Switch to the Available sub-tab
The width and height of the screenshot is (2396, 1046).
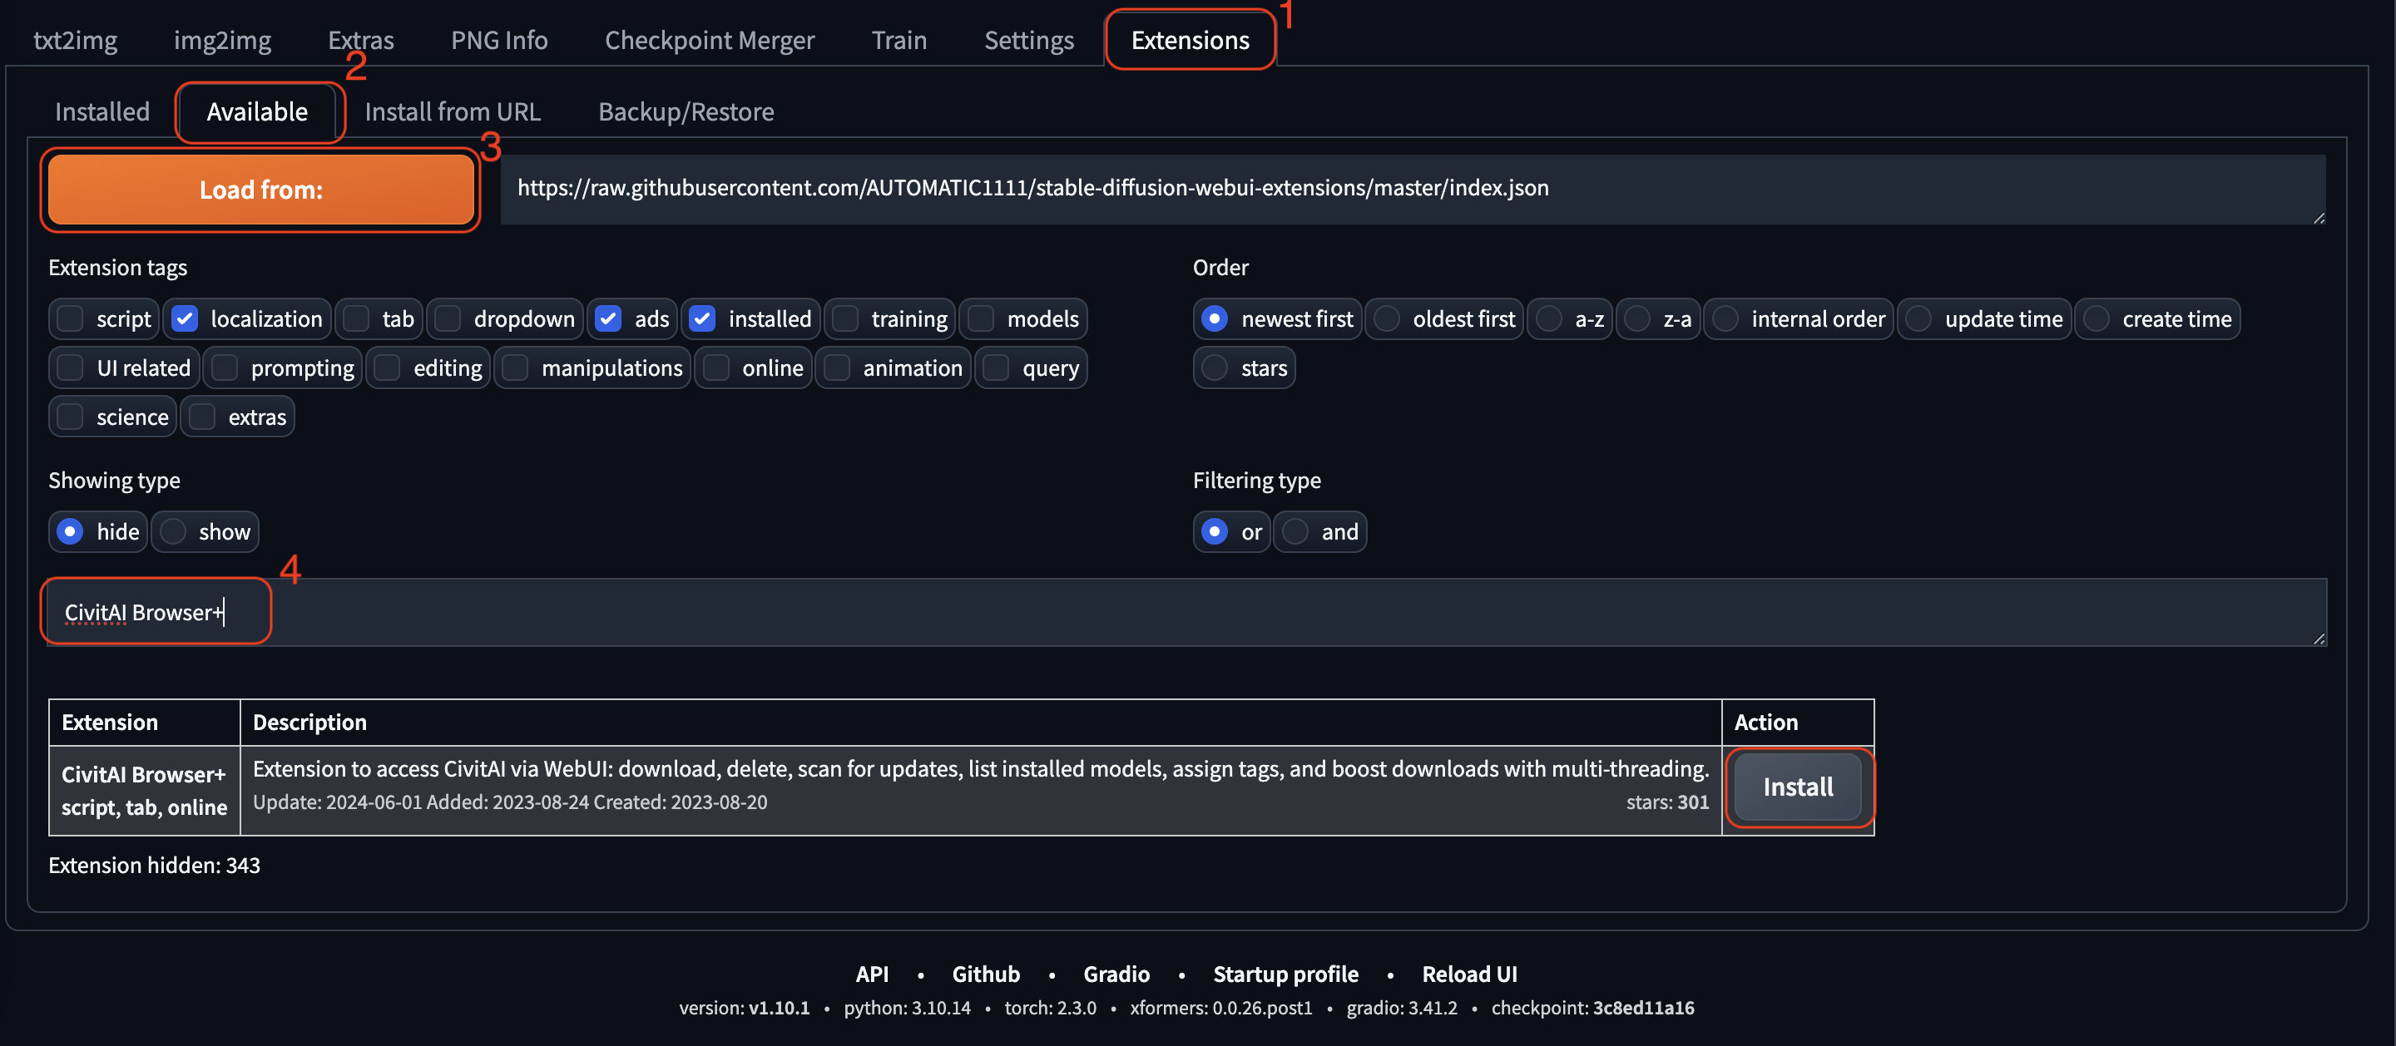tap(257, 111)
